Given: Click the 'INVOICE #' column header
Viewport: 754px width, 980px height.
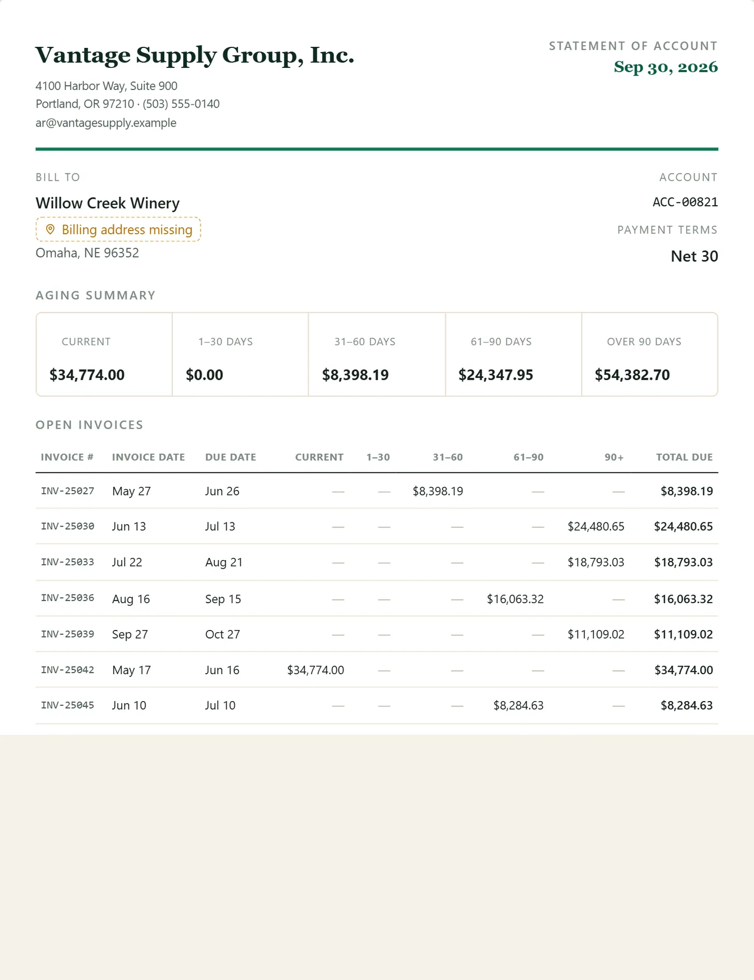Looking at the screenshot, I should [x=67, y=457].
